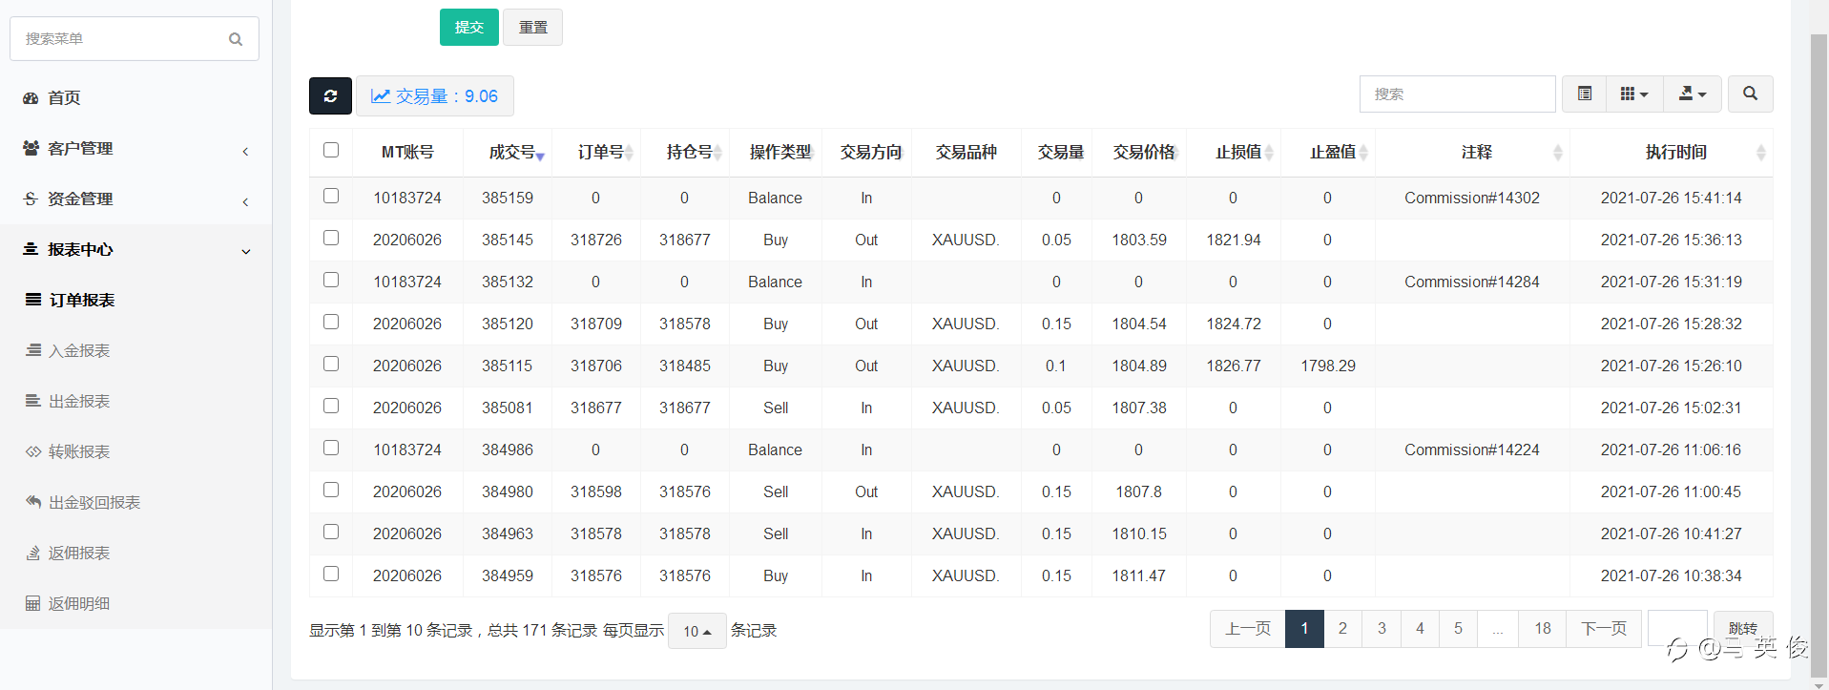Click the 1826.77 stop-loss value
Screen dimensions: 1829x690
coord(1234,366)
